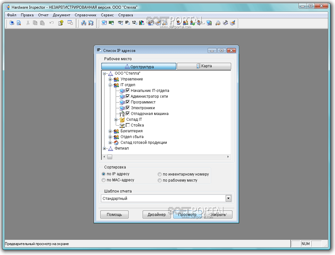
Task: Select 'по рабочему месту' radio
Action: (160, 180)
